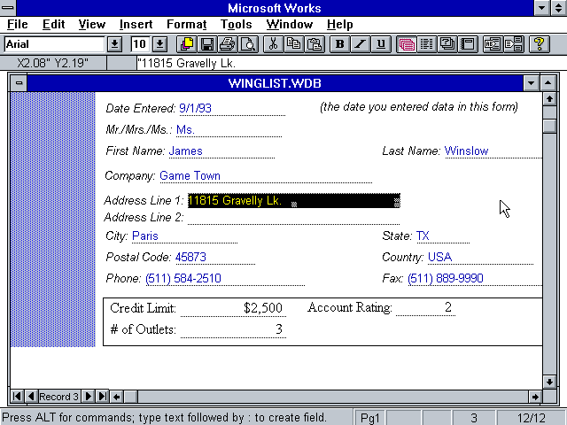Click the font name box showing Arial
This screenshot has width=567, height=425.
coord(55,44)
